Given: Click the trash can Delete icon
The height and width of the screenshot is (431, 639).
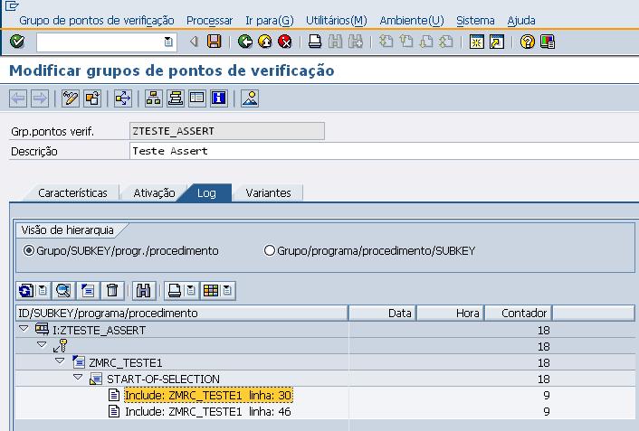Looking at the screenshot, I should 112,290.
